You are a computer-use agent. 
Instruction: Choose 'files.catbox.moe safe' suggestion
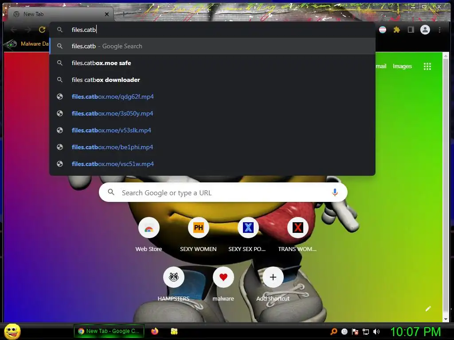212,63
